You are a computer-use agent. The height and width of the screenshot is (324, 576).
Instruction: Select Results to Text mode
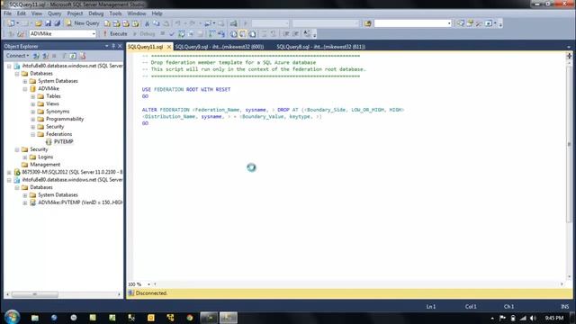pyautogui.click(x=234, y=34)
